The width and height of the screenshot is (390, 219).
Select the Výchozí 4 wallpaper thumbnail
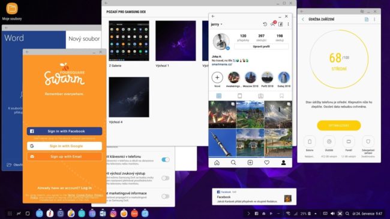click(129, 97)
